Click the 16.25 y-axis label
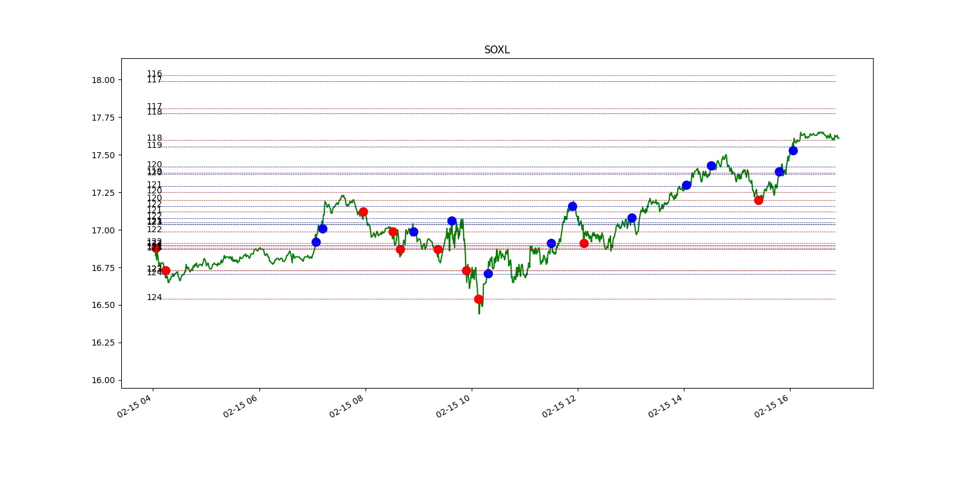This screenshot has height=485, width=970. point(102,343)
